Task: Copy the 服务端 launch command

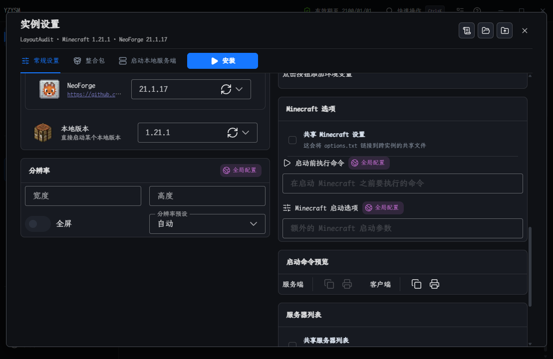Action: tap(329, 284)
